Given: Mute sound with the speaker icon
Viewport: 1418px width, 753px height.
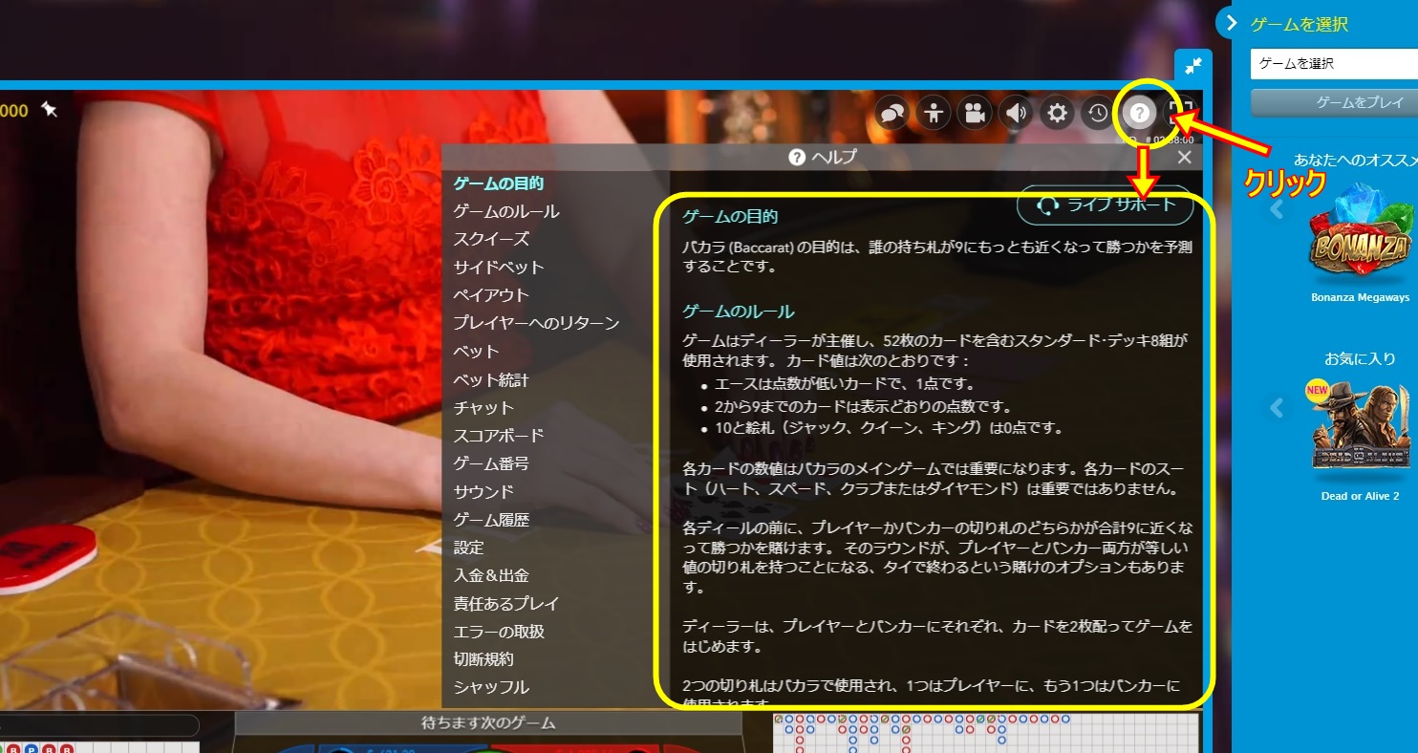Looking at the screenshot, I should pyautogui.click(x=1016, y=113).
